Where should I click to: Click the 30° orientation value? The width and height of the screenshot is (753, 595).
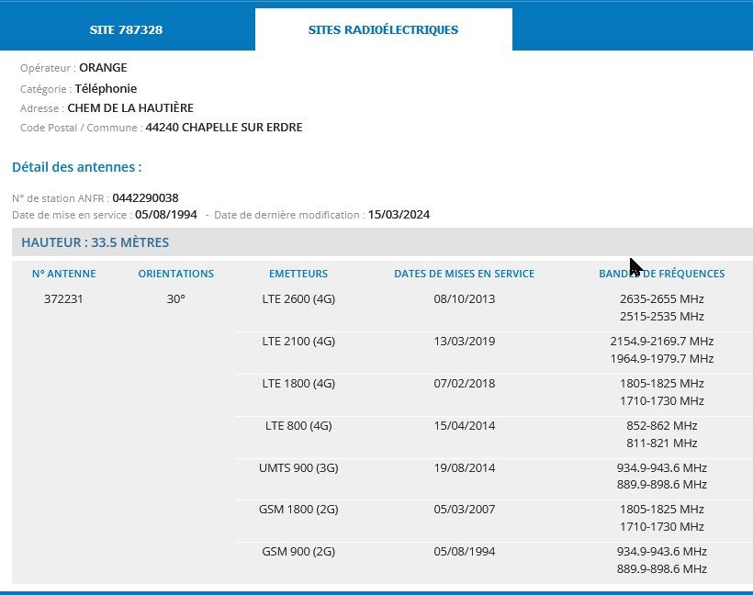tap(176, 298)
